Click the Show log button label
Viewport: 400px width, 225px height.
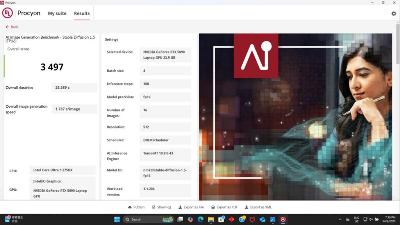click(164, 207)
